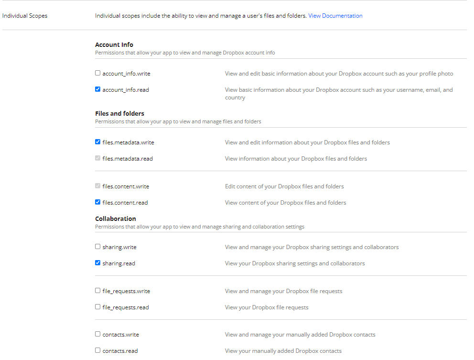Click the Account Info section heading
Viewport: 474px width, 360px height.
114,44
